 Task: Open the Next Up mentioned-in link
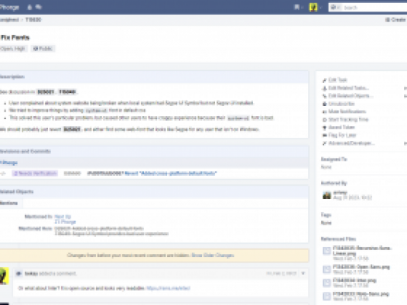pyautogui.click(x=63, y=217)
